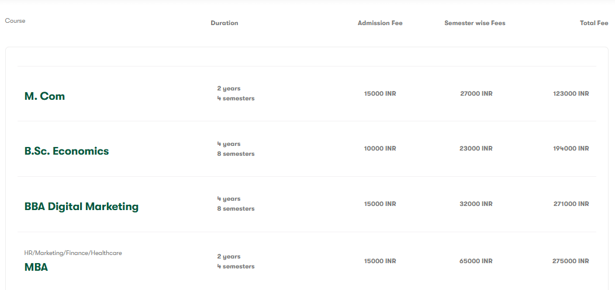Click the Semester wise Fees header
This screenshot has width=615, height=290.
point(475,23)
